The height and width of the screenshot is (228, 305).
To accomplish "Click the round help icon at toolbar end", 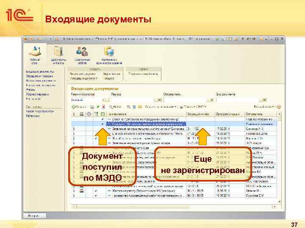I will pos(279,107).
